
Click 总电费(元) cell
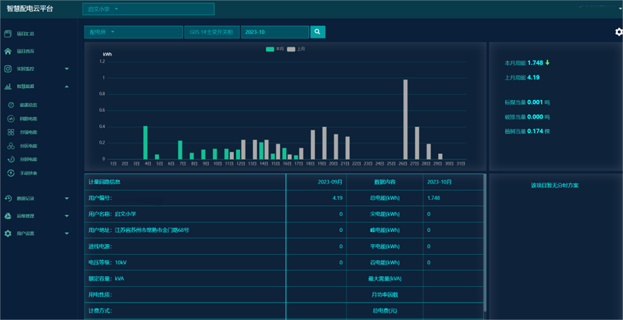(384, 311)
